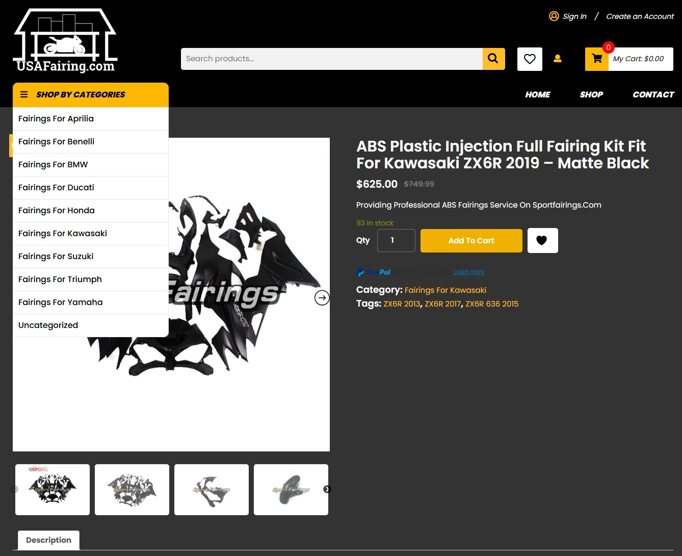682x556 pixels.
Task: Click the Add To Cart button
Action: coord(471,241)
